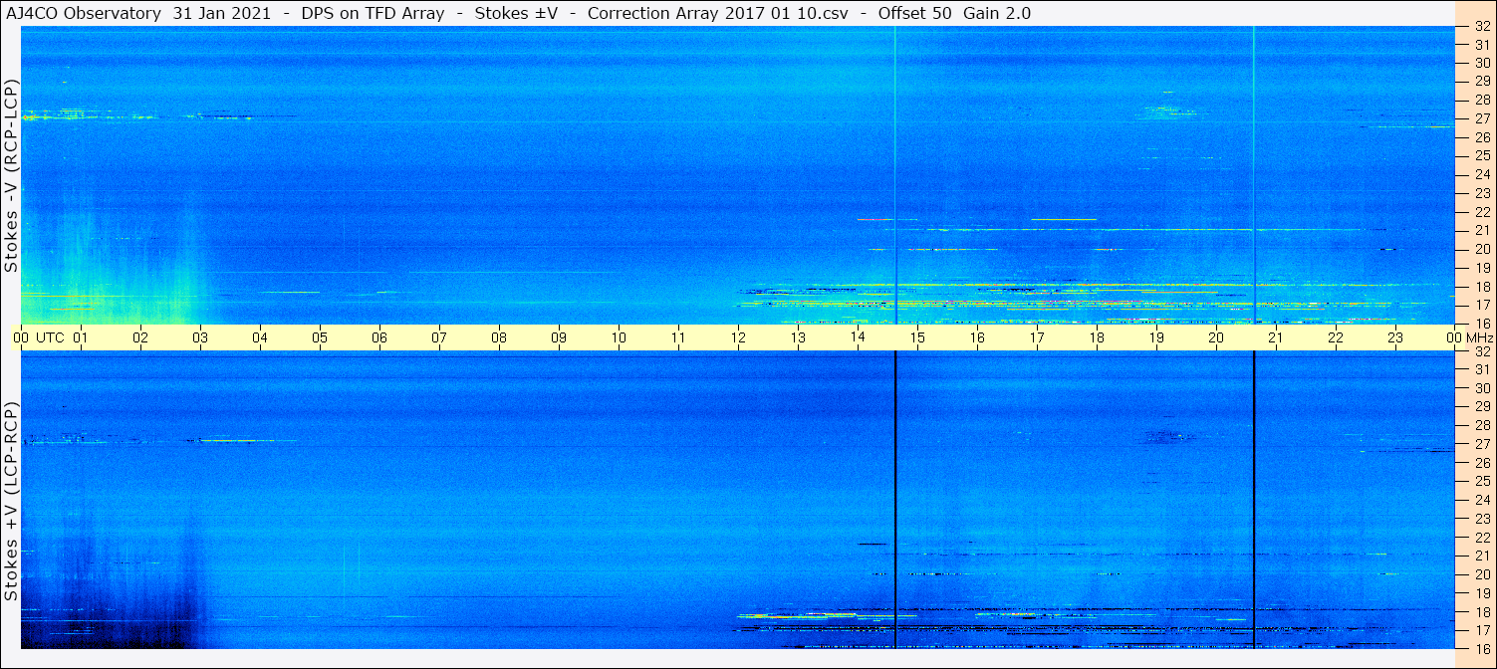This screenshot has height=669, width=1497.
Task: Click hour '07' on the UTC time axis
Action: (x=439, y=337)
